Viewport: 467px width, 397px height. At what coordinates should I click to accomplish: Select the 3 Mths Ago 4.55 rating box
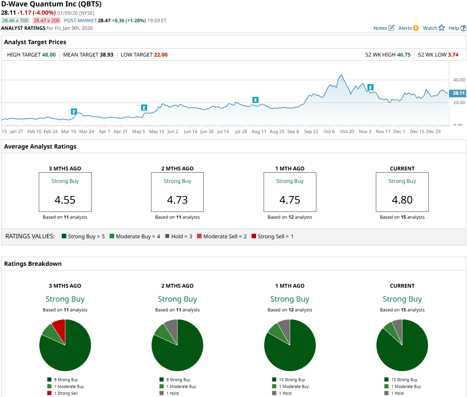(65, 192)
